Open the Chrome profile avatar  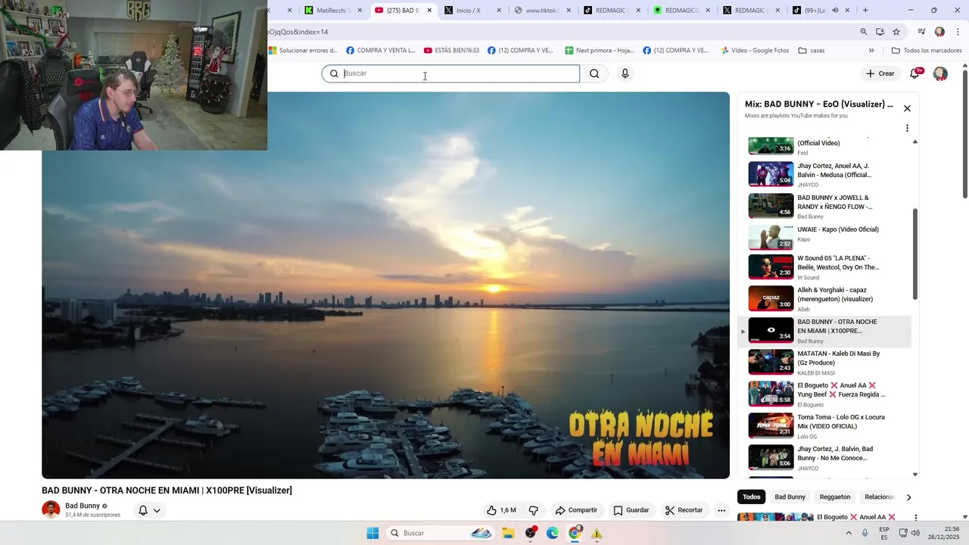coord(939,32)
